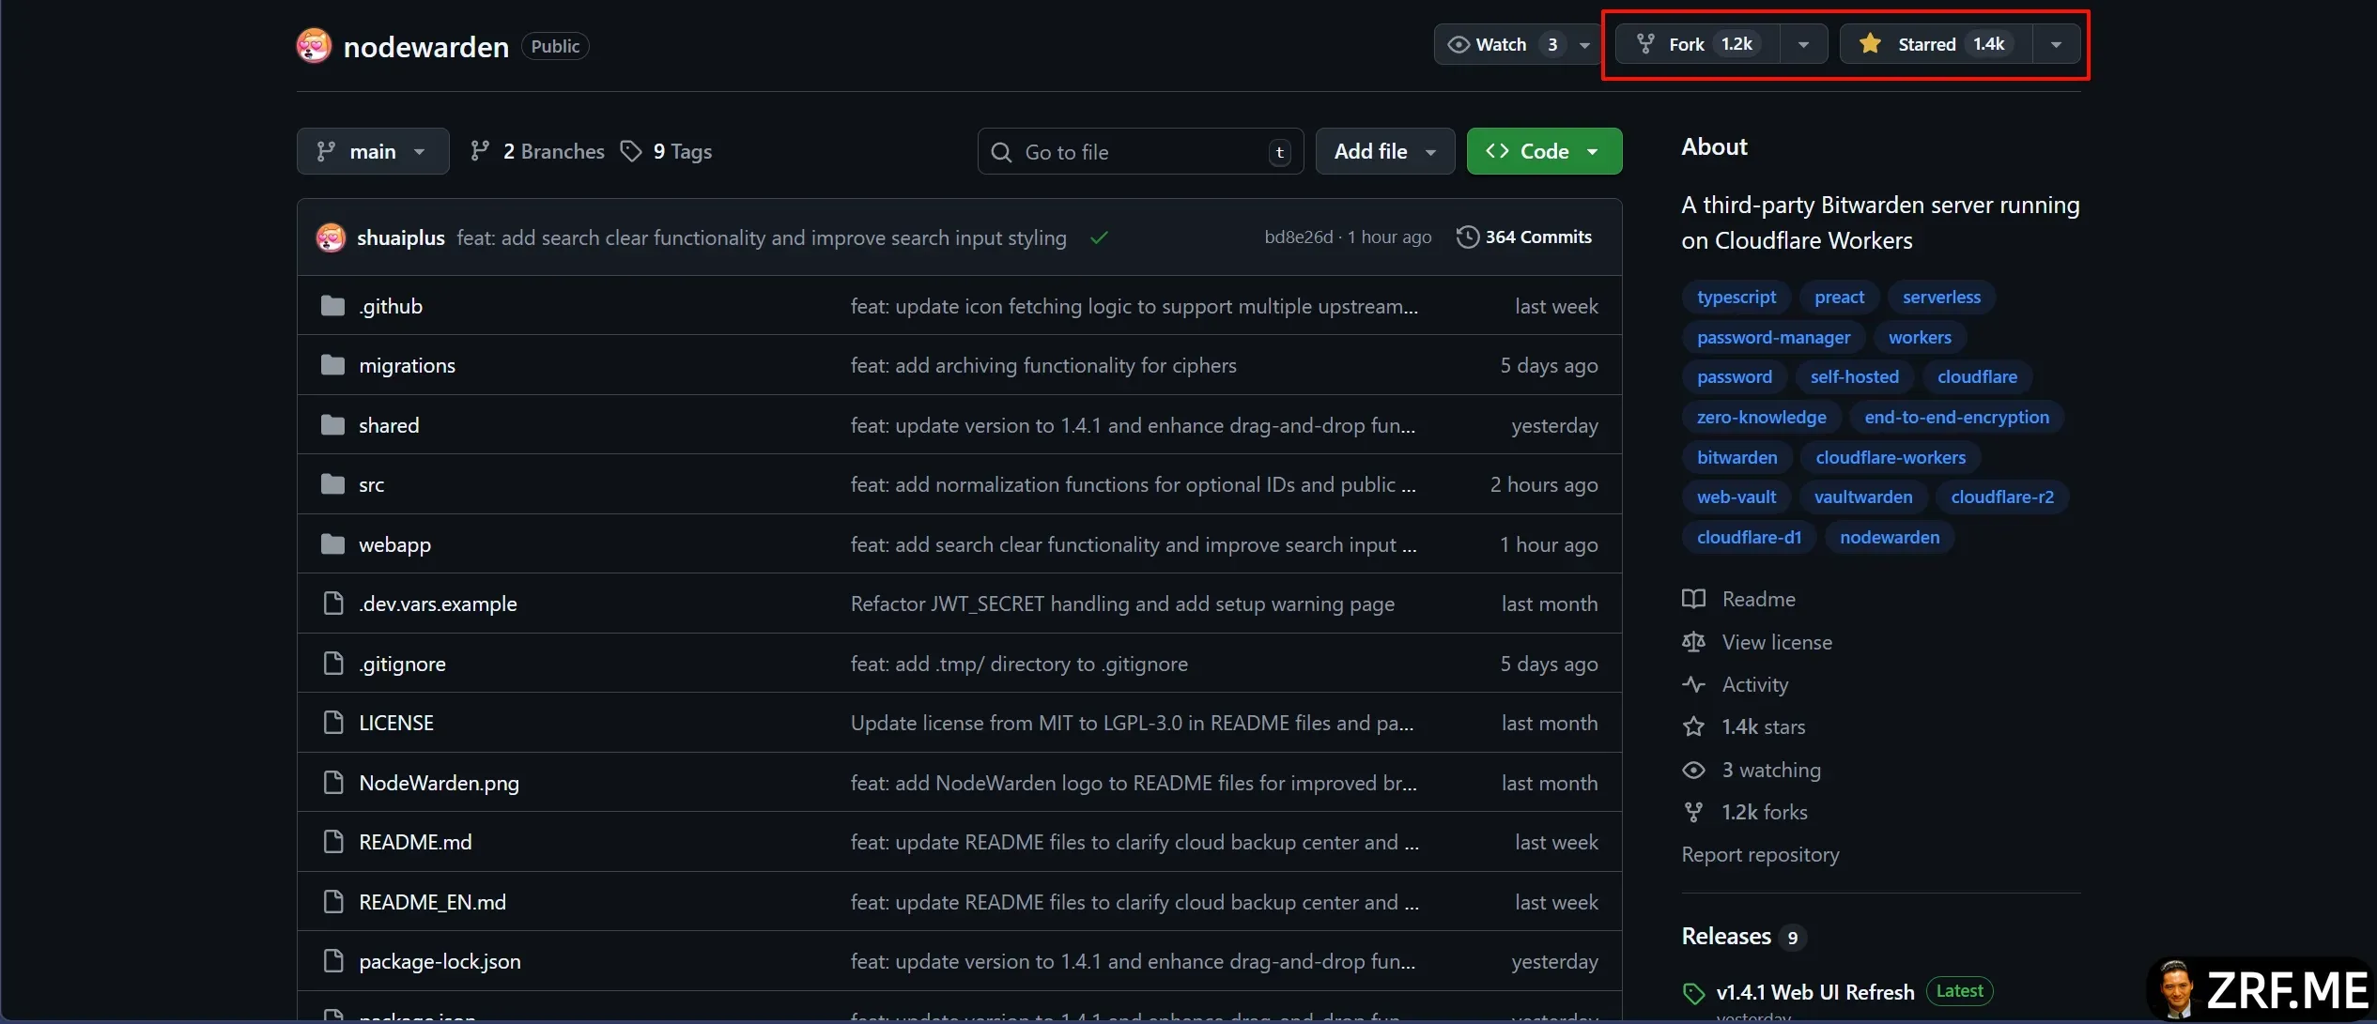The width and height of the screenshot is (2377, 1024).
Task: Click the branch icon next to 2 Branches
Action: click(480, 151)
